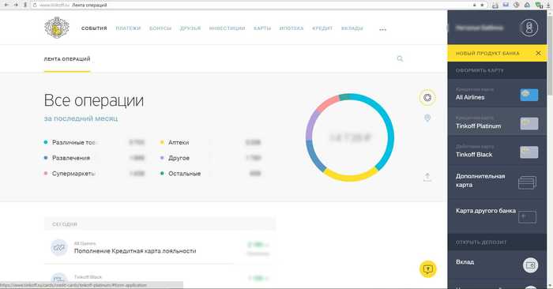Click the stacked cards additional card icon

click(528, 182)
